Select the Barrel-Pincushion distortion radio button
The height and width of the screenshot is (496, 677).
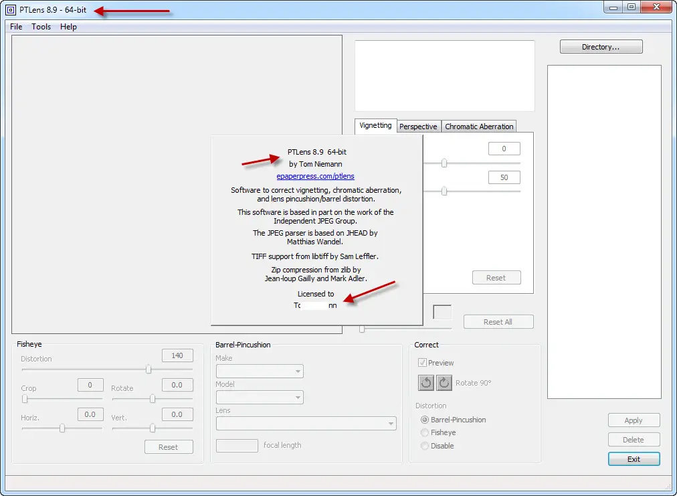425,420
